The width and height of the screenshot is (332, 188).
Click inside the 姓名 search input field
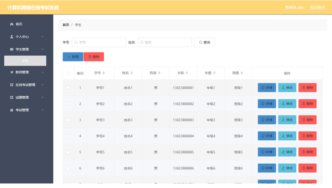pos(164,43)
